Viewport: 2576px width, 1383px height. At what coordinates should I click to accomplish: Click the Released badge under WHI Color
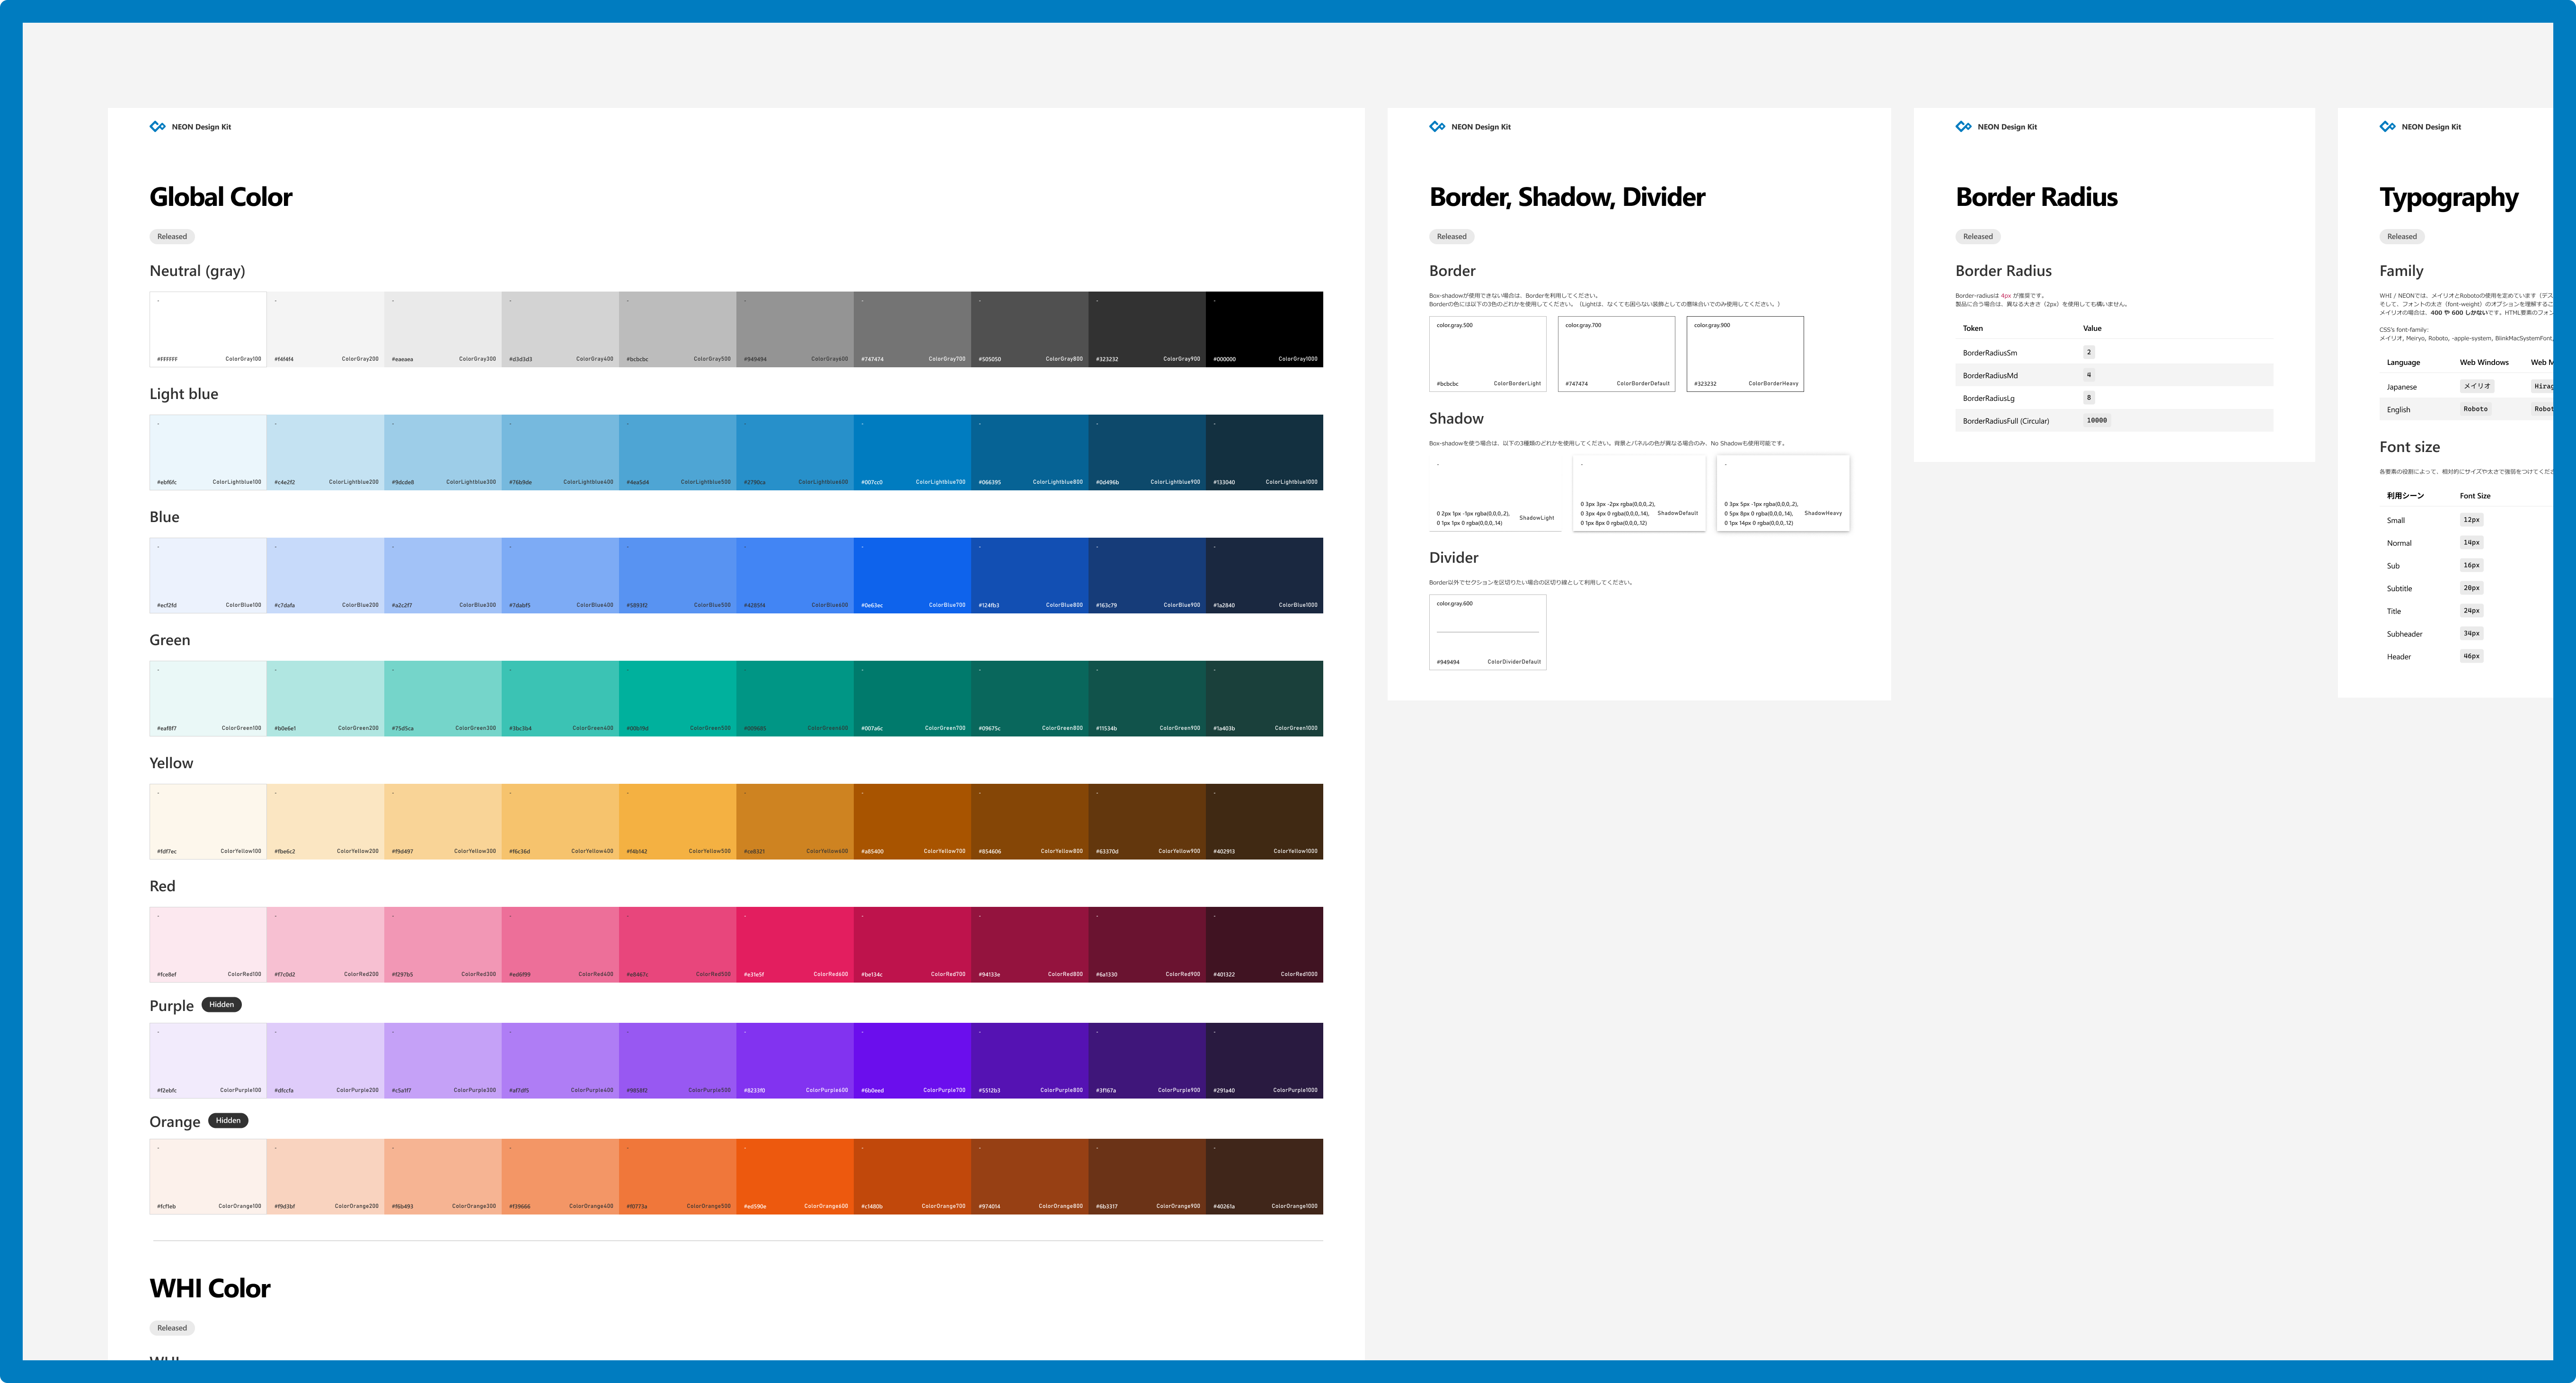(172, 1328)
